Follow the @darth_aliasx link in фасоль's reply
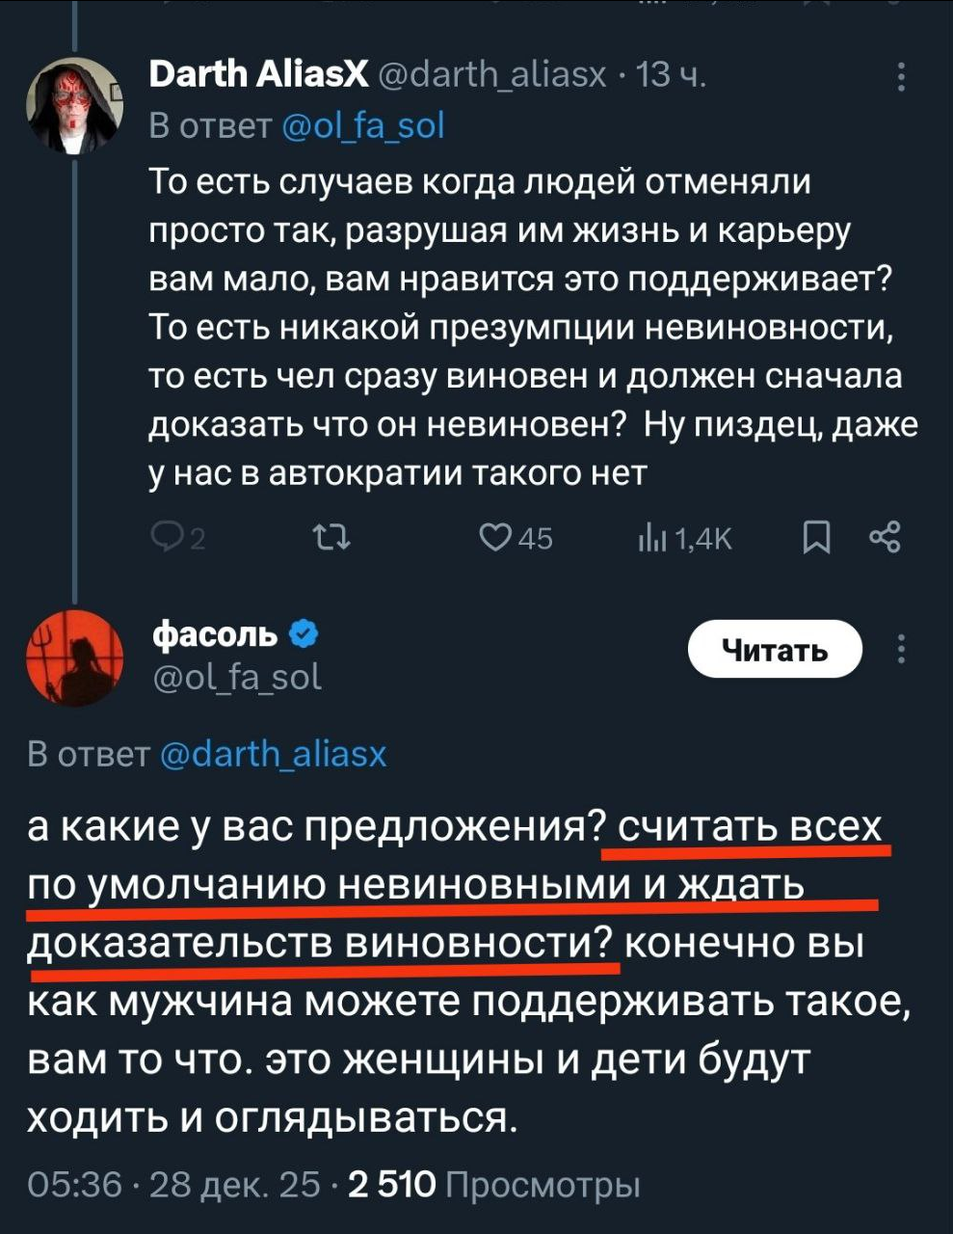This screenshot has height=1234, width=953. tap(272, 753)
